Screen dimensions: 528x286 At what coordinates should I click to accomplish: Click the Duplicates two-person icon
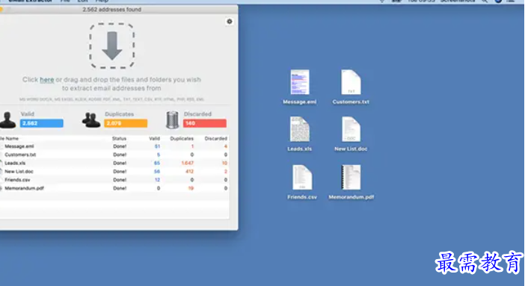(91, 120)
